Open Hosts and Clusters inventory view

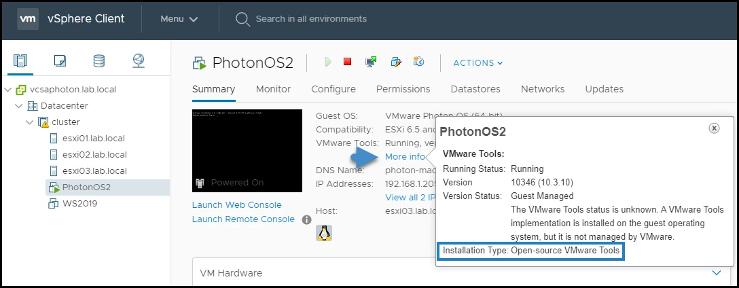click(21, 61)
